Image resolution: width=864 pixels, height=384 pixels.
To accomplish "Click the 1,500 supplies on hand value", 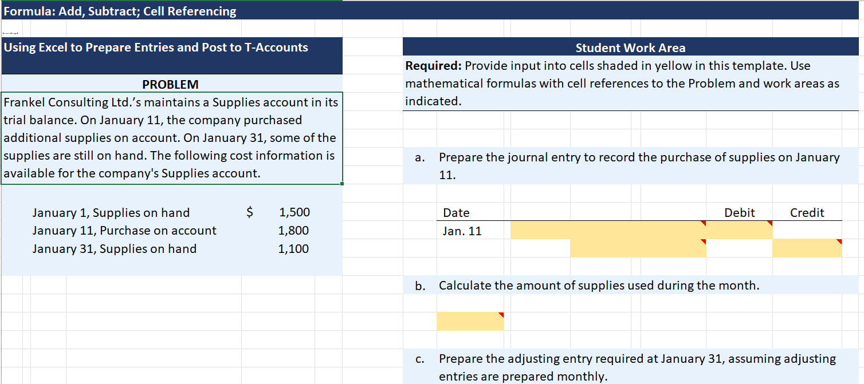I will (294, 212).
